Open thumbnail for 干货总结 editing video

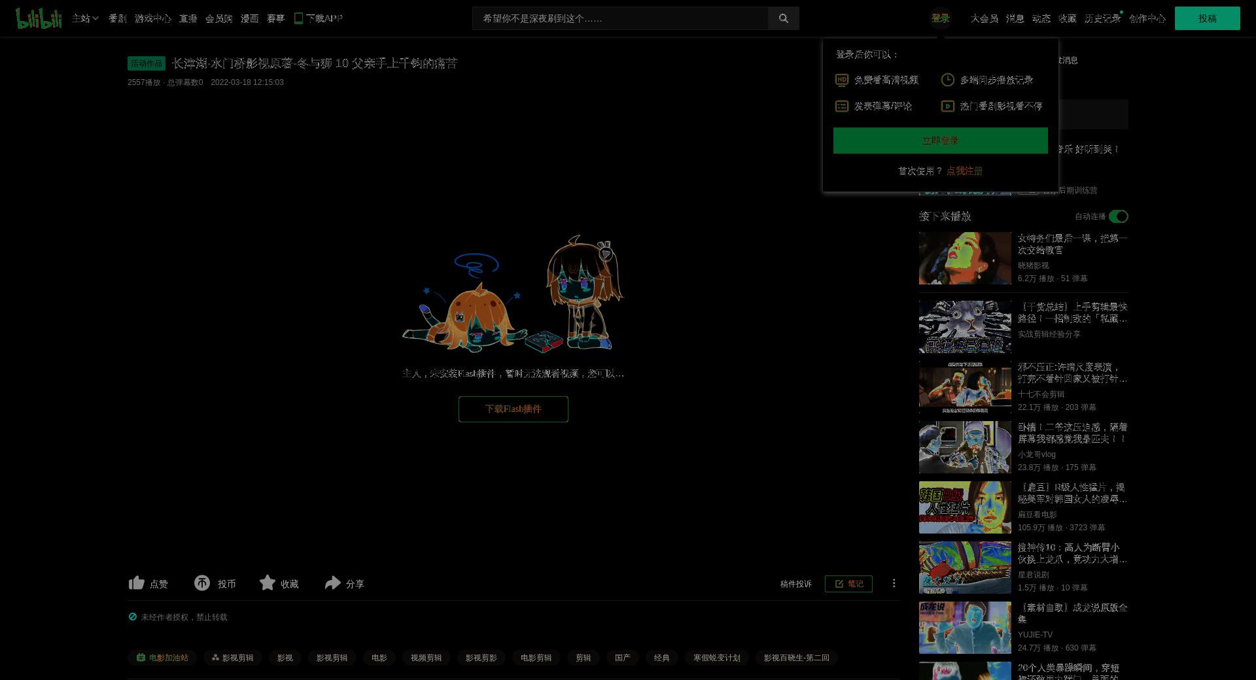(x=965, y=327)
